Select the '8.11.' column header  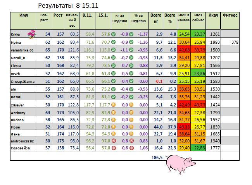88,21
